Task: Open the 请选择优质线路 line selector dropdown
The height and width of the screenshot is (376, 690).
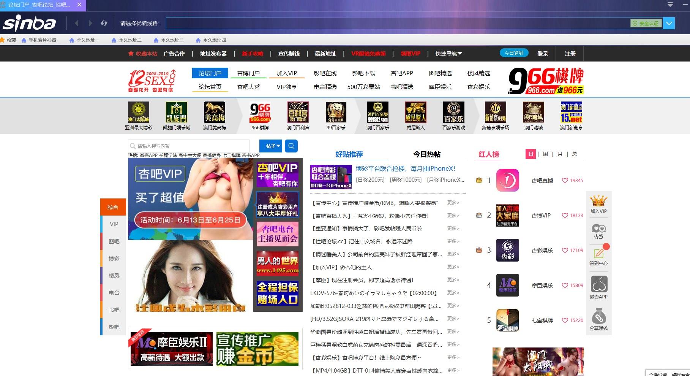Action: pyautogui.click(x=669, y=23)
